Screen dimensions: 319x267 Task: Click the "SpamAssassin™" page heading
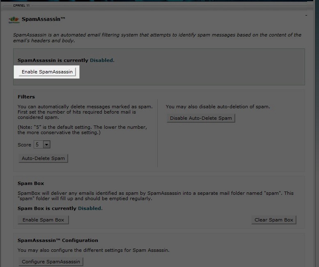(44, 19)
